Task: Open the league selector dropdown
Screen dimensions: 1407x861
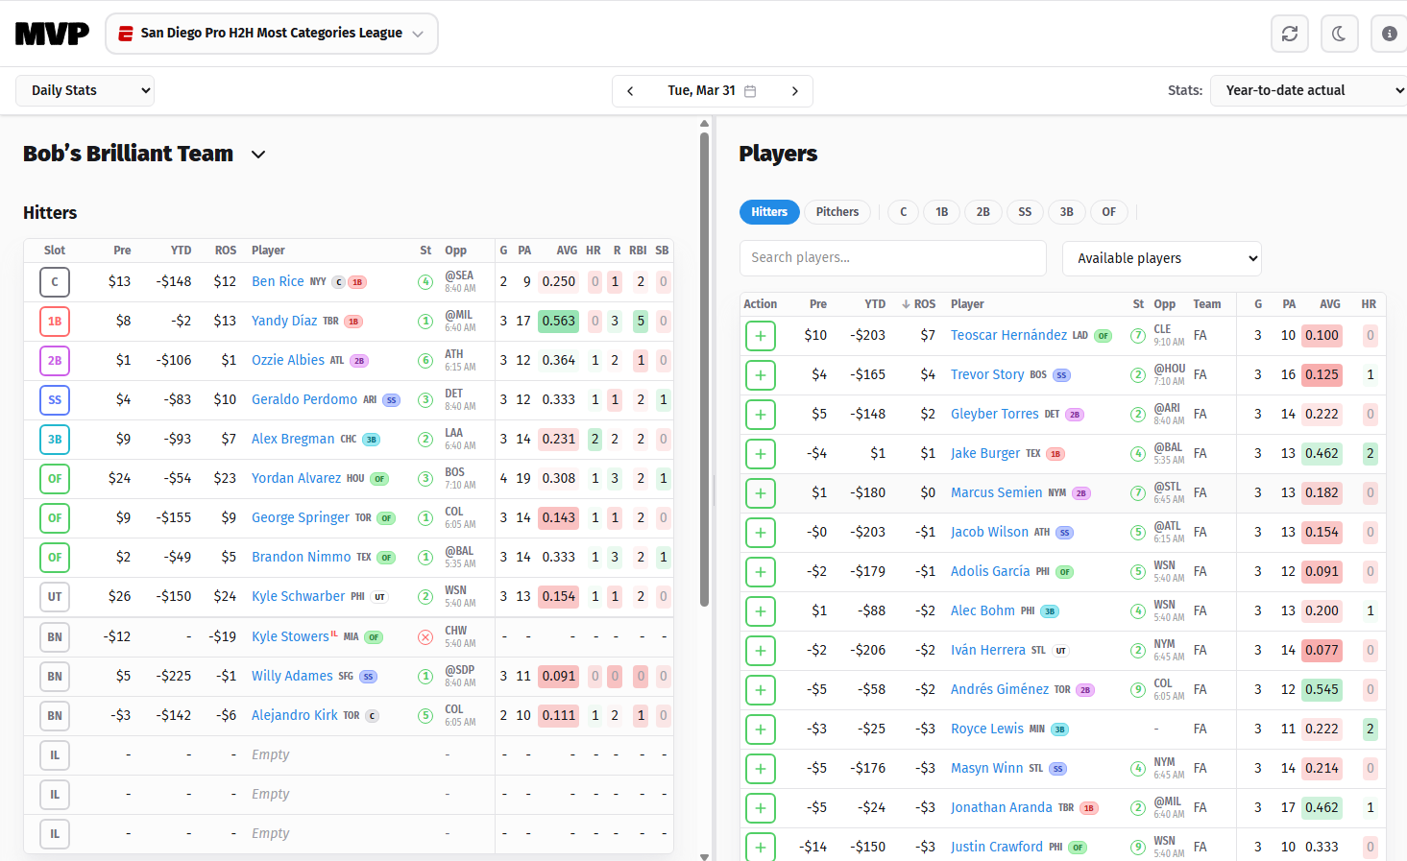Action: click(x=272, y=34)
